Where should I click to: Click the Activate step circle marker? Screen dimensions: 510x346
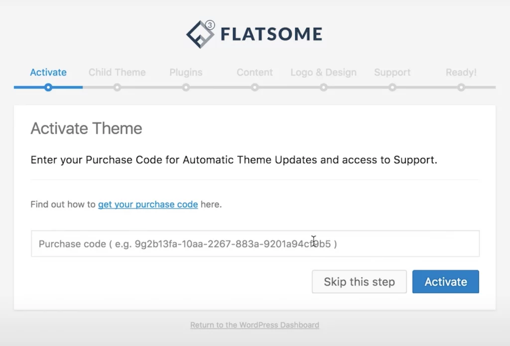[x=48, y=87]
